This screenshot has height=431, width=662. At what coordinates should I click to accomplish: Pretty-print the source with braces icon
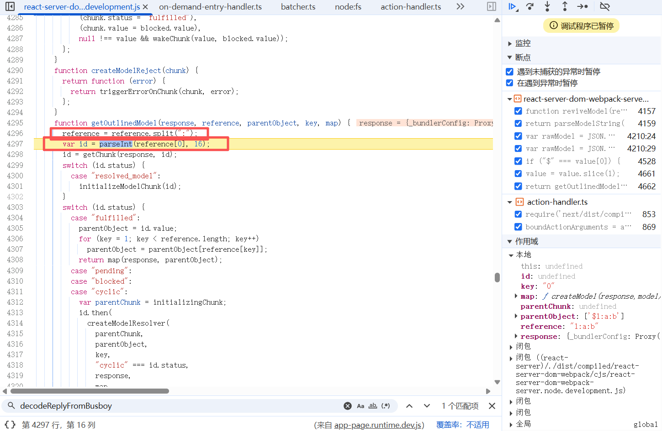tap(10, 425)
